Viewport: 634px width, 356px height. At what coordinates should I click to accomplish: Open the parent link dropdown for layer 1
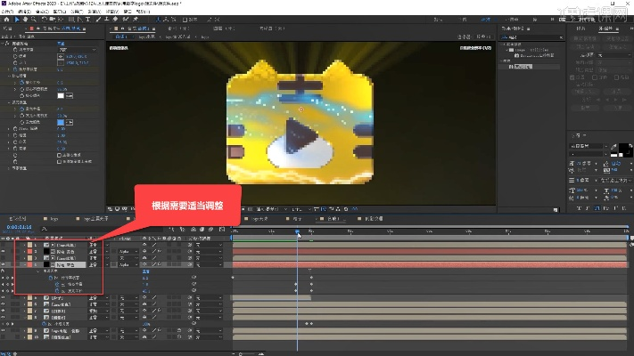(210, 245)
